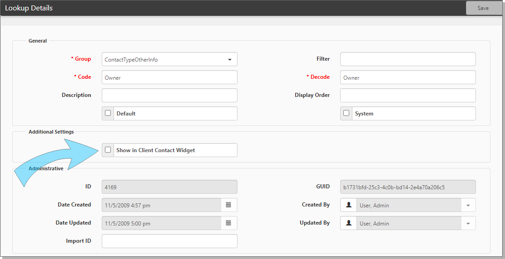The width and height of the screenshot is (505, 259).
Task: Click the ID field showing 4169
Action: (169, 187)
